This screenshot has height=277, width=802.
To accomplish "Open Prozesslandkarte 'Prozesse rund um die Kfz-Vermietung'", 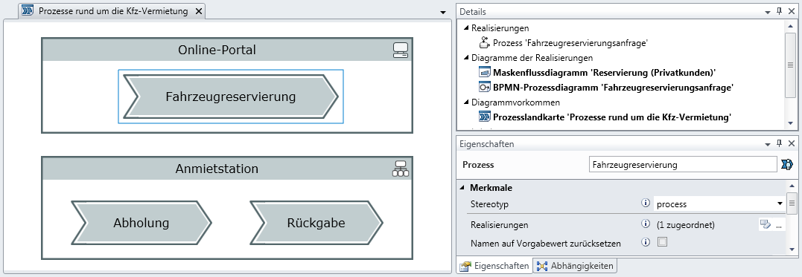I will 611,117.
